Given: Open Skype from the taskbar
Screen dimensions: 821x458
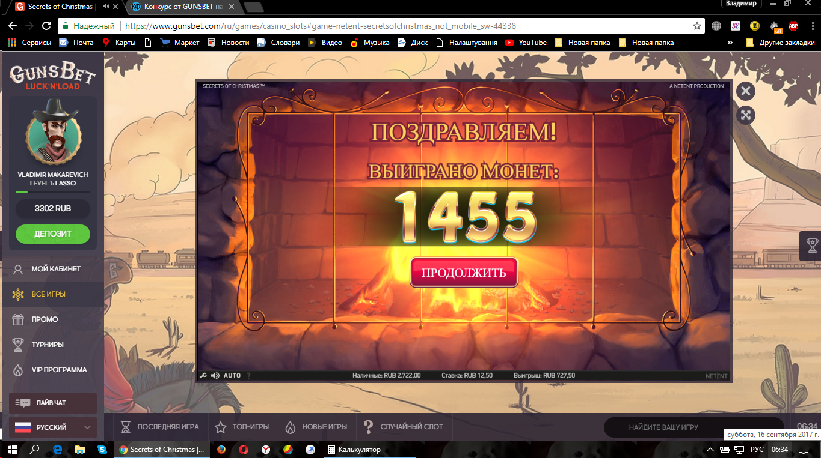Looking at the screenshot, I should [x=102, y=449].
